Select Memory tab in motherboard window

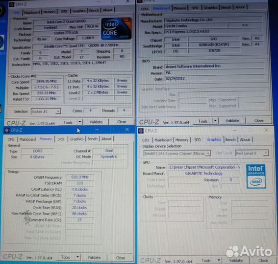[x=180, y=8]
